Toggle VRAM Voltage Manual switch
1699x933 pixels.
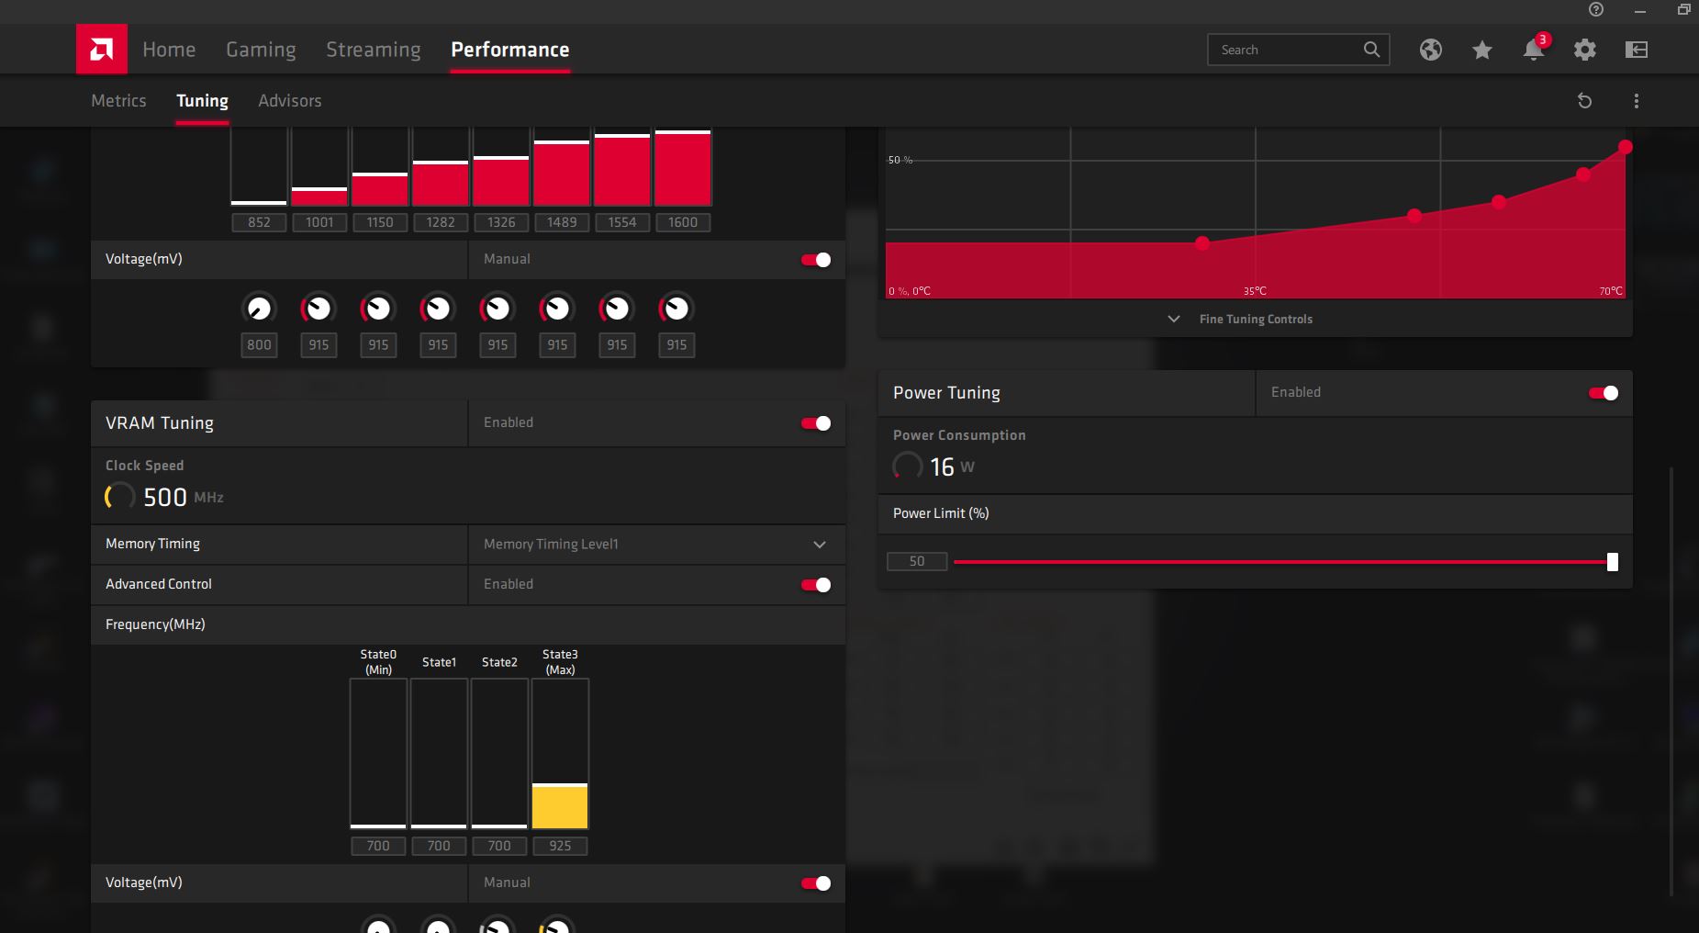click(x=816, y=883)
